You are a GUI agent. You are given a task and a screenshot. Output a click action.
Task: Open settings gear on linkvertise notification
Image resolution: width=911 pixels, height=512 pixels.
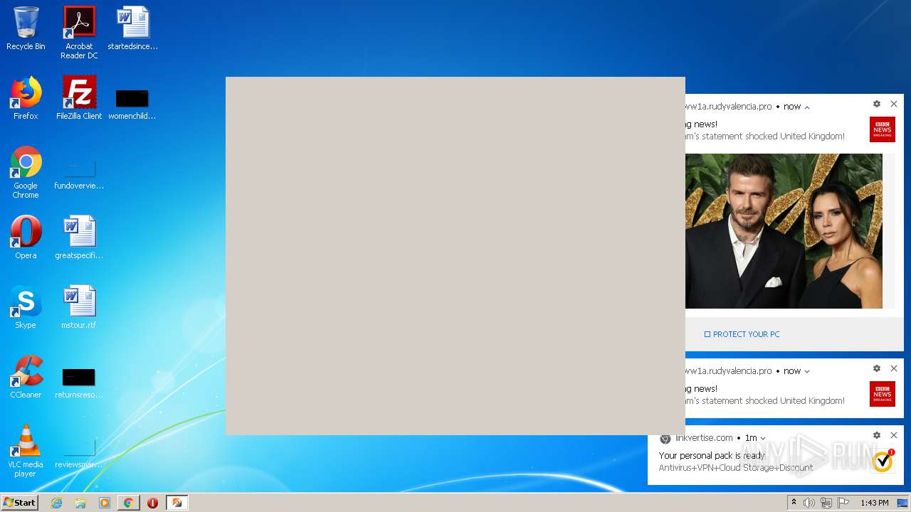877,435
